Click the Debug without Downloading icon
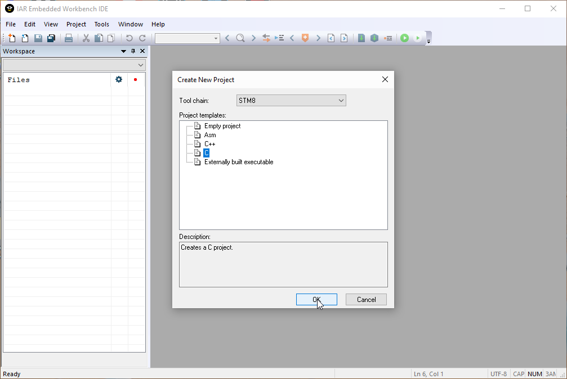This screenshot has width=567, height=379. coord(418,38)
